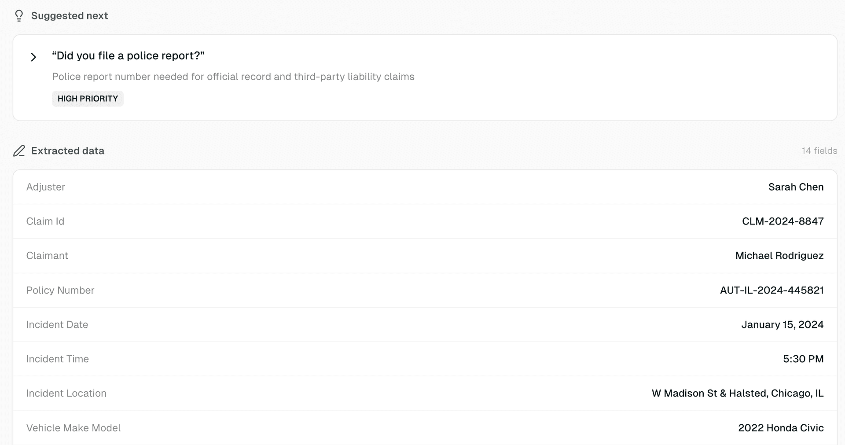Click the Incident Time 5:30 PM value
Screen dimensions: 845x445
(x=803, y=359)
